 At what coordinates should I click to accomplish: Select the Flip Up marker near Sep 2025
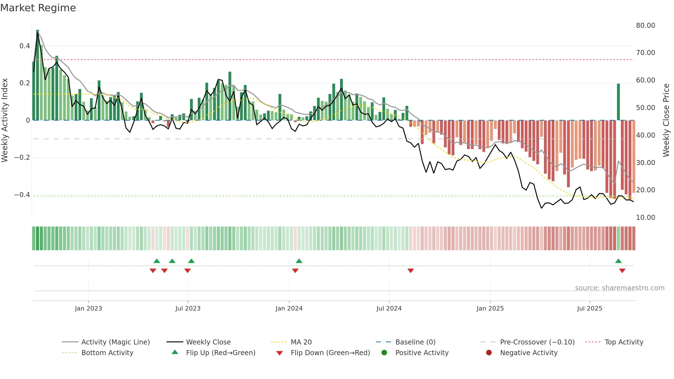(618, 261)
